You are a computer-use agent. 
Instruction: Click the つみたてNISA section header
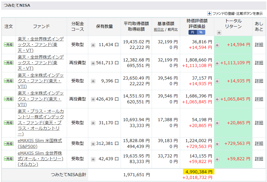coord(18,5)
